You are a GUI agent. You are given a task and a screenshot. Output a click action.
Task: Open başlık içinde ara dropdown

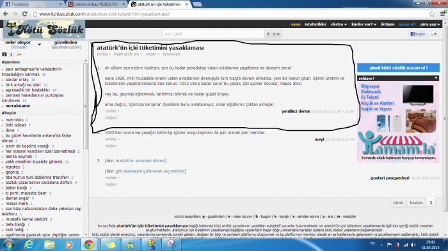pos(128,54)
